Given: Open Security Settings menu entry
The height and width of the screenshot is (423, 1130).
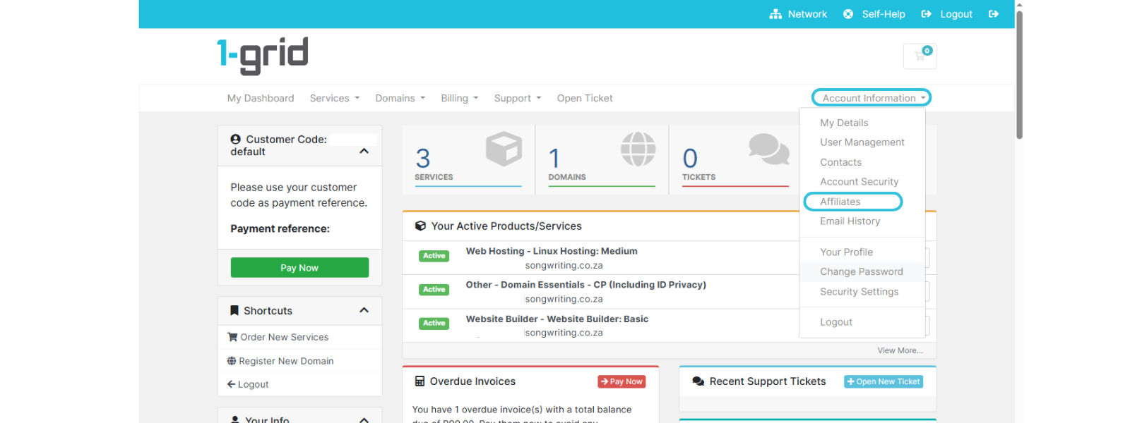Looking at the screenshot, I should tap(860, 292).
